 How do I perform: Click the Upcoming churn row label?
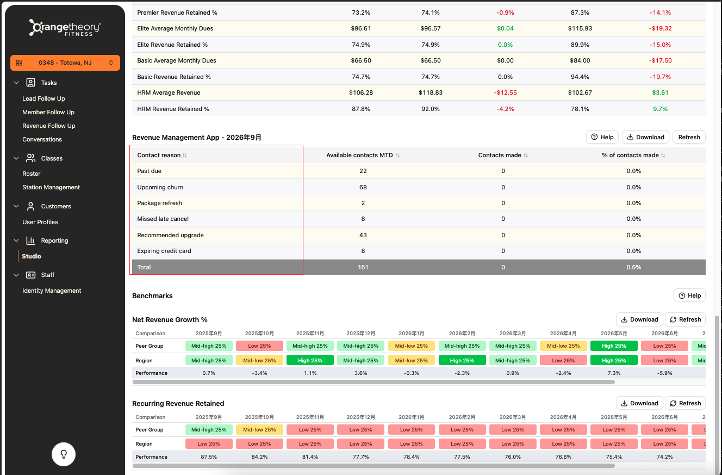160,187
